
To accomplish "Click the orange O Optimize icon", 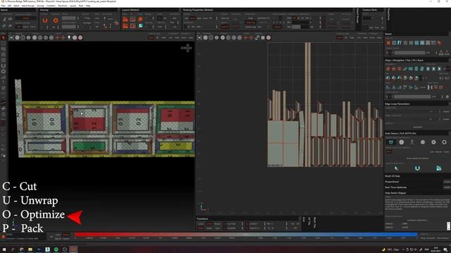I will (56, 20).
